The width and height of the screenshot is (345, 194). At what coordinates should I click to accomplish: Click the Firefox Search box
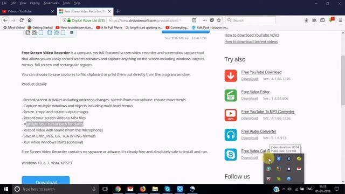pyautogui.click(x=250, y=20)
